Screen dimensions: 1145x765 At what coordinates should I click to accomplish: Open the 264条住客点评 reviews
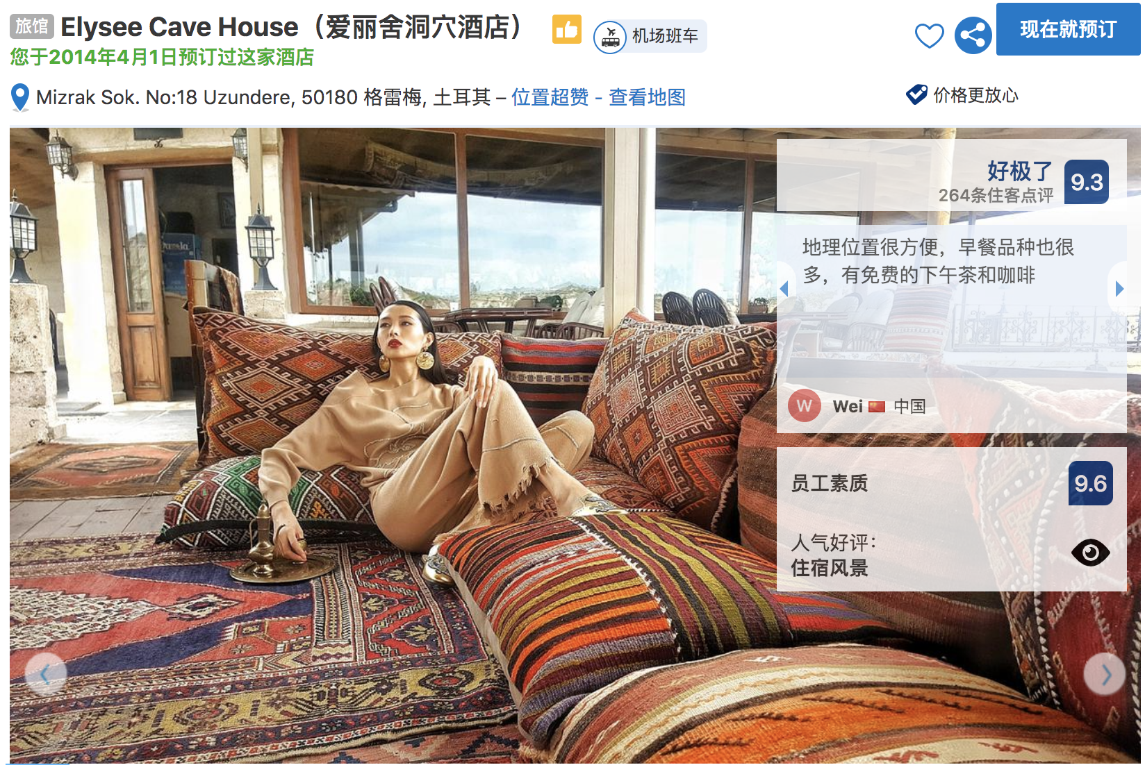point(996,196)
